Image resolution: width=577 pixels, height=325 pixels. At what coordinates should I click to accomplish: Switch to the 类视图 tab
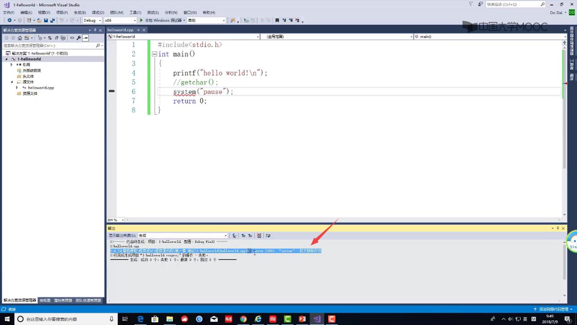(45, 301)
